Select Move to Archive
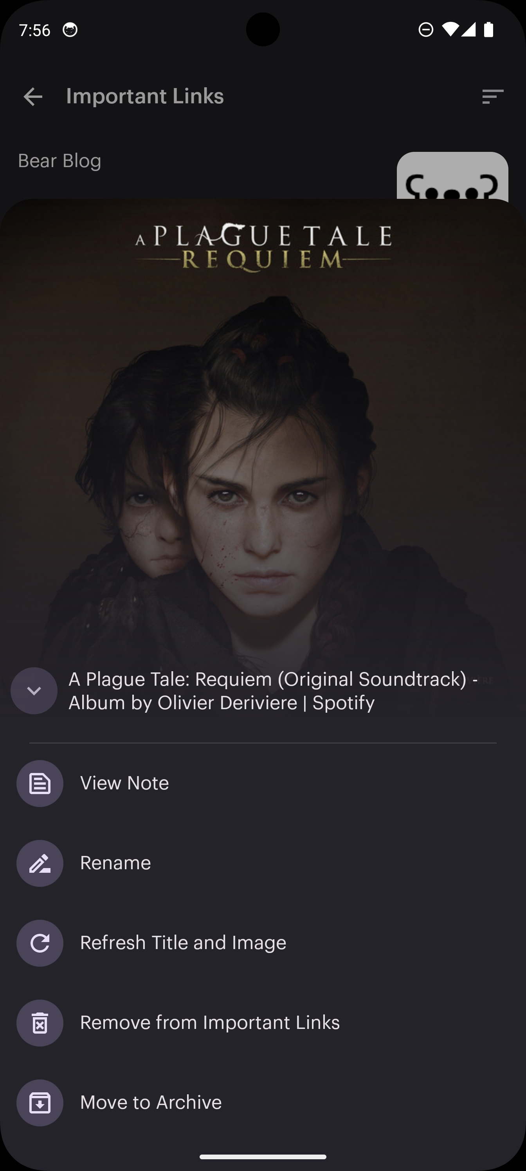The width and height of the screenshot is (526, 1171). 150,1103
